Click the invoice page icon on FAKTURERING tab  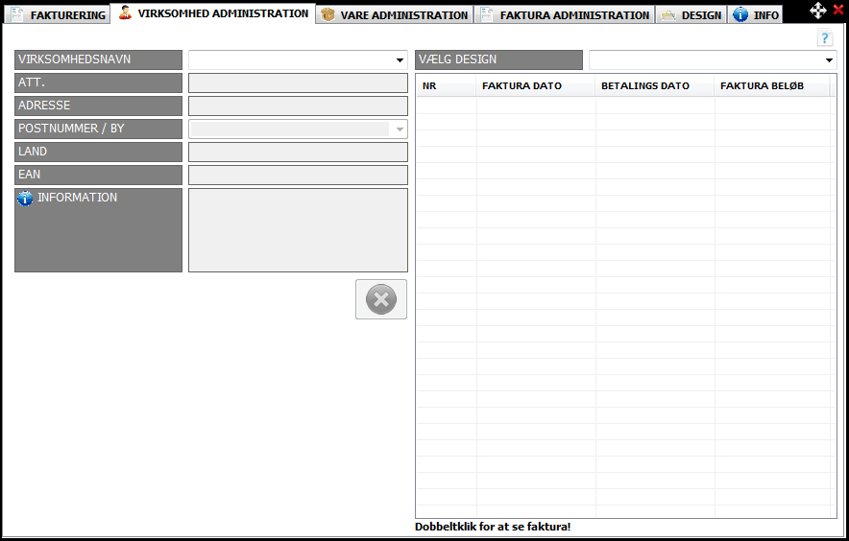[x=16, y=14]
